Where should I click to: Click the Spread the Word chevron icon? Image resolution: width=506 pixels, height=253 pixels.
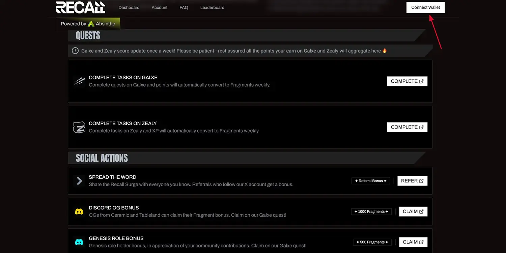79,181
